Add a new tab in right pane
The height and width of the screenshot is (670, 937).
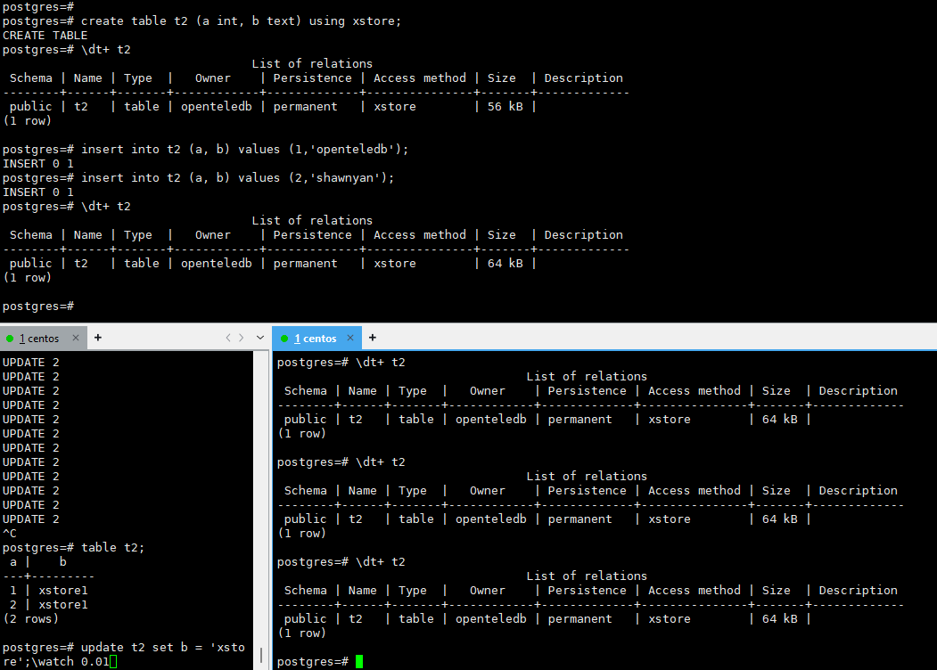373,338
